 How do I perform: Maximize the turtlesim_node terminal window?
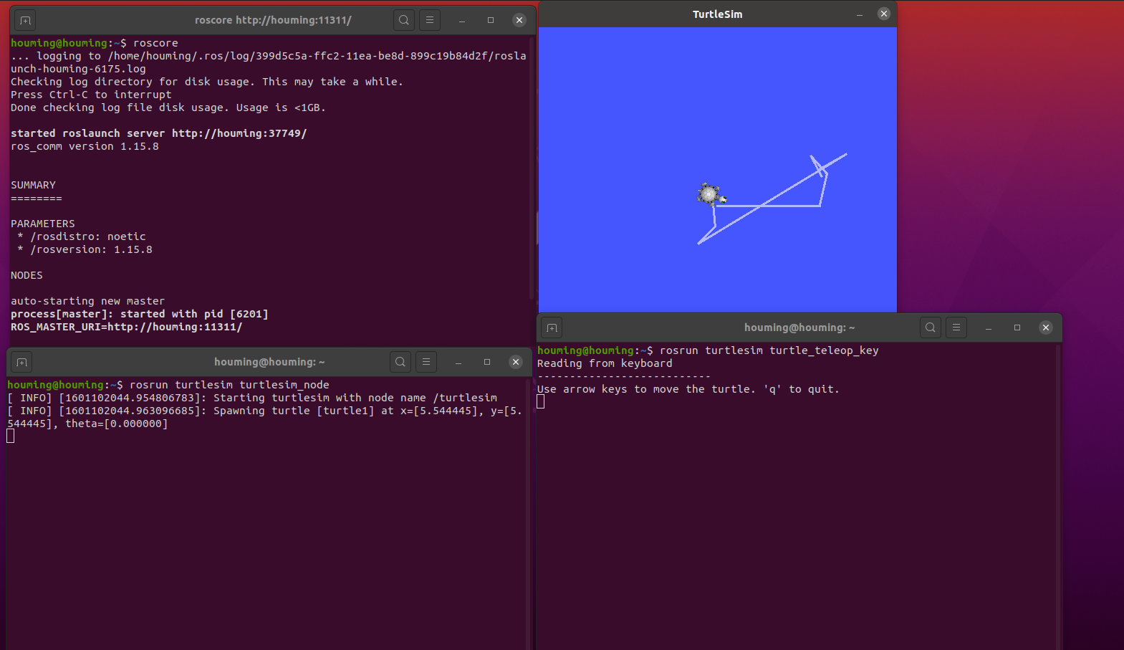487,362
